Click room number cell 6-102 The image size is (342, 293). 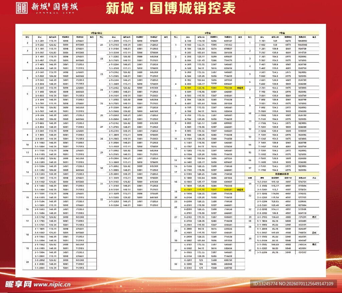click(x=188, y=41)
